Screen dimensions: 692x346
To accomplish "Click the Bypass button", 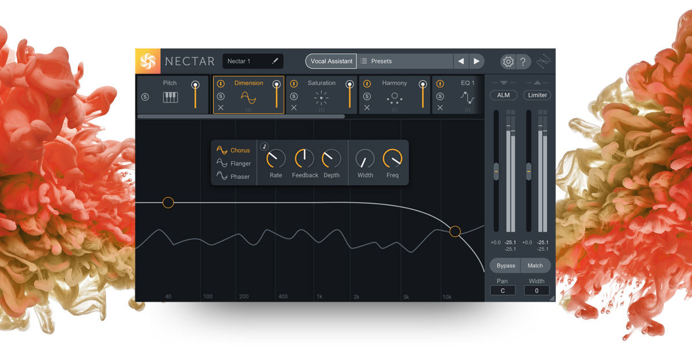I will (x=506, y=265).
